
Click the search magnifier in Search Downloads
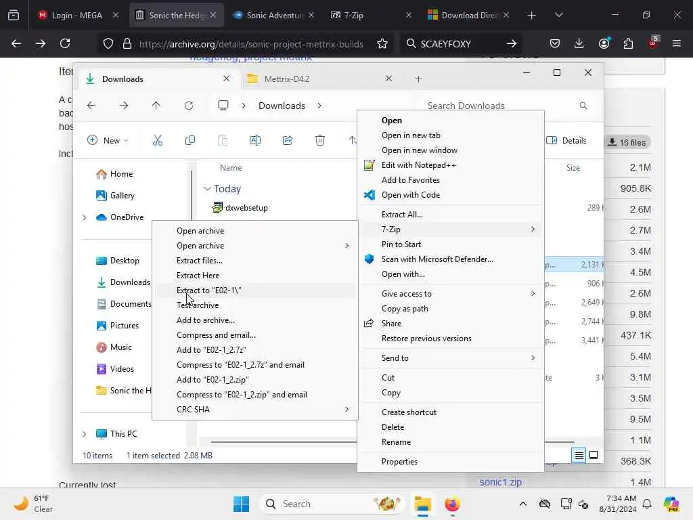(583, 106)
